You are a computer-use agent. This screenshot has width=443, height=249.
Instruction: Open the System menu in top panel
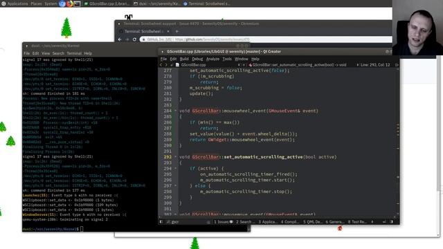[51, 3]
